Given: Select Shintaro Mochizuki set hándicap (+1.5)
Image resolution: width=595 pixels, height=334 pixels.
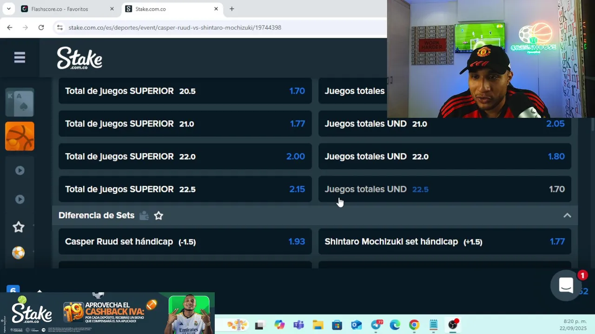Looking at the screenshot, I should click(x=445, y=242).
